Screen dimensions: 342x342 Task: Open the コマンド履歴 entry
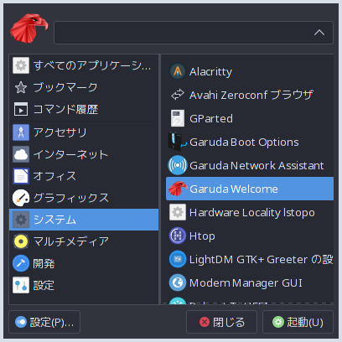(84, 109)
